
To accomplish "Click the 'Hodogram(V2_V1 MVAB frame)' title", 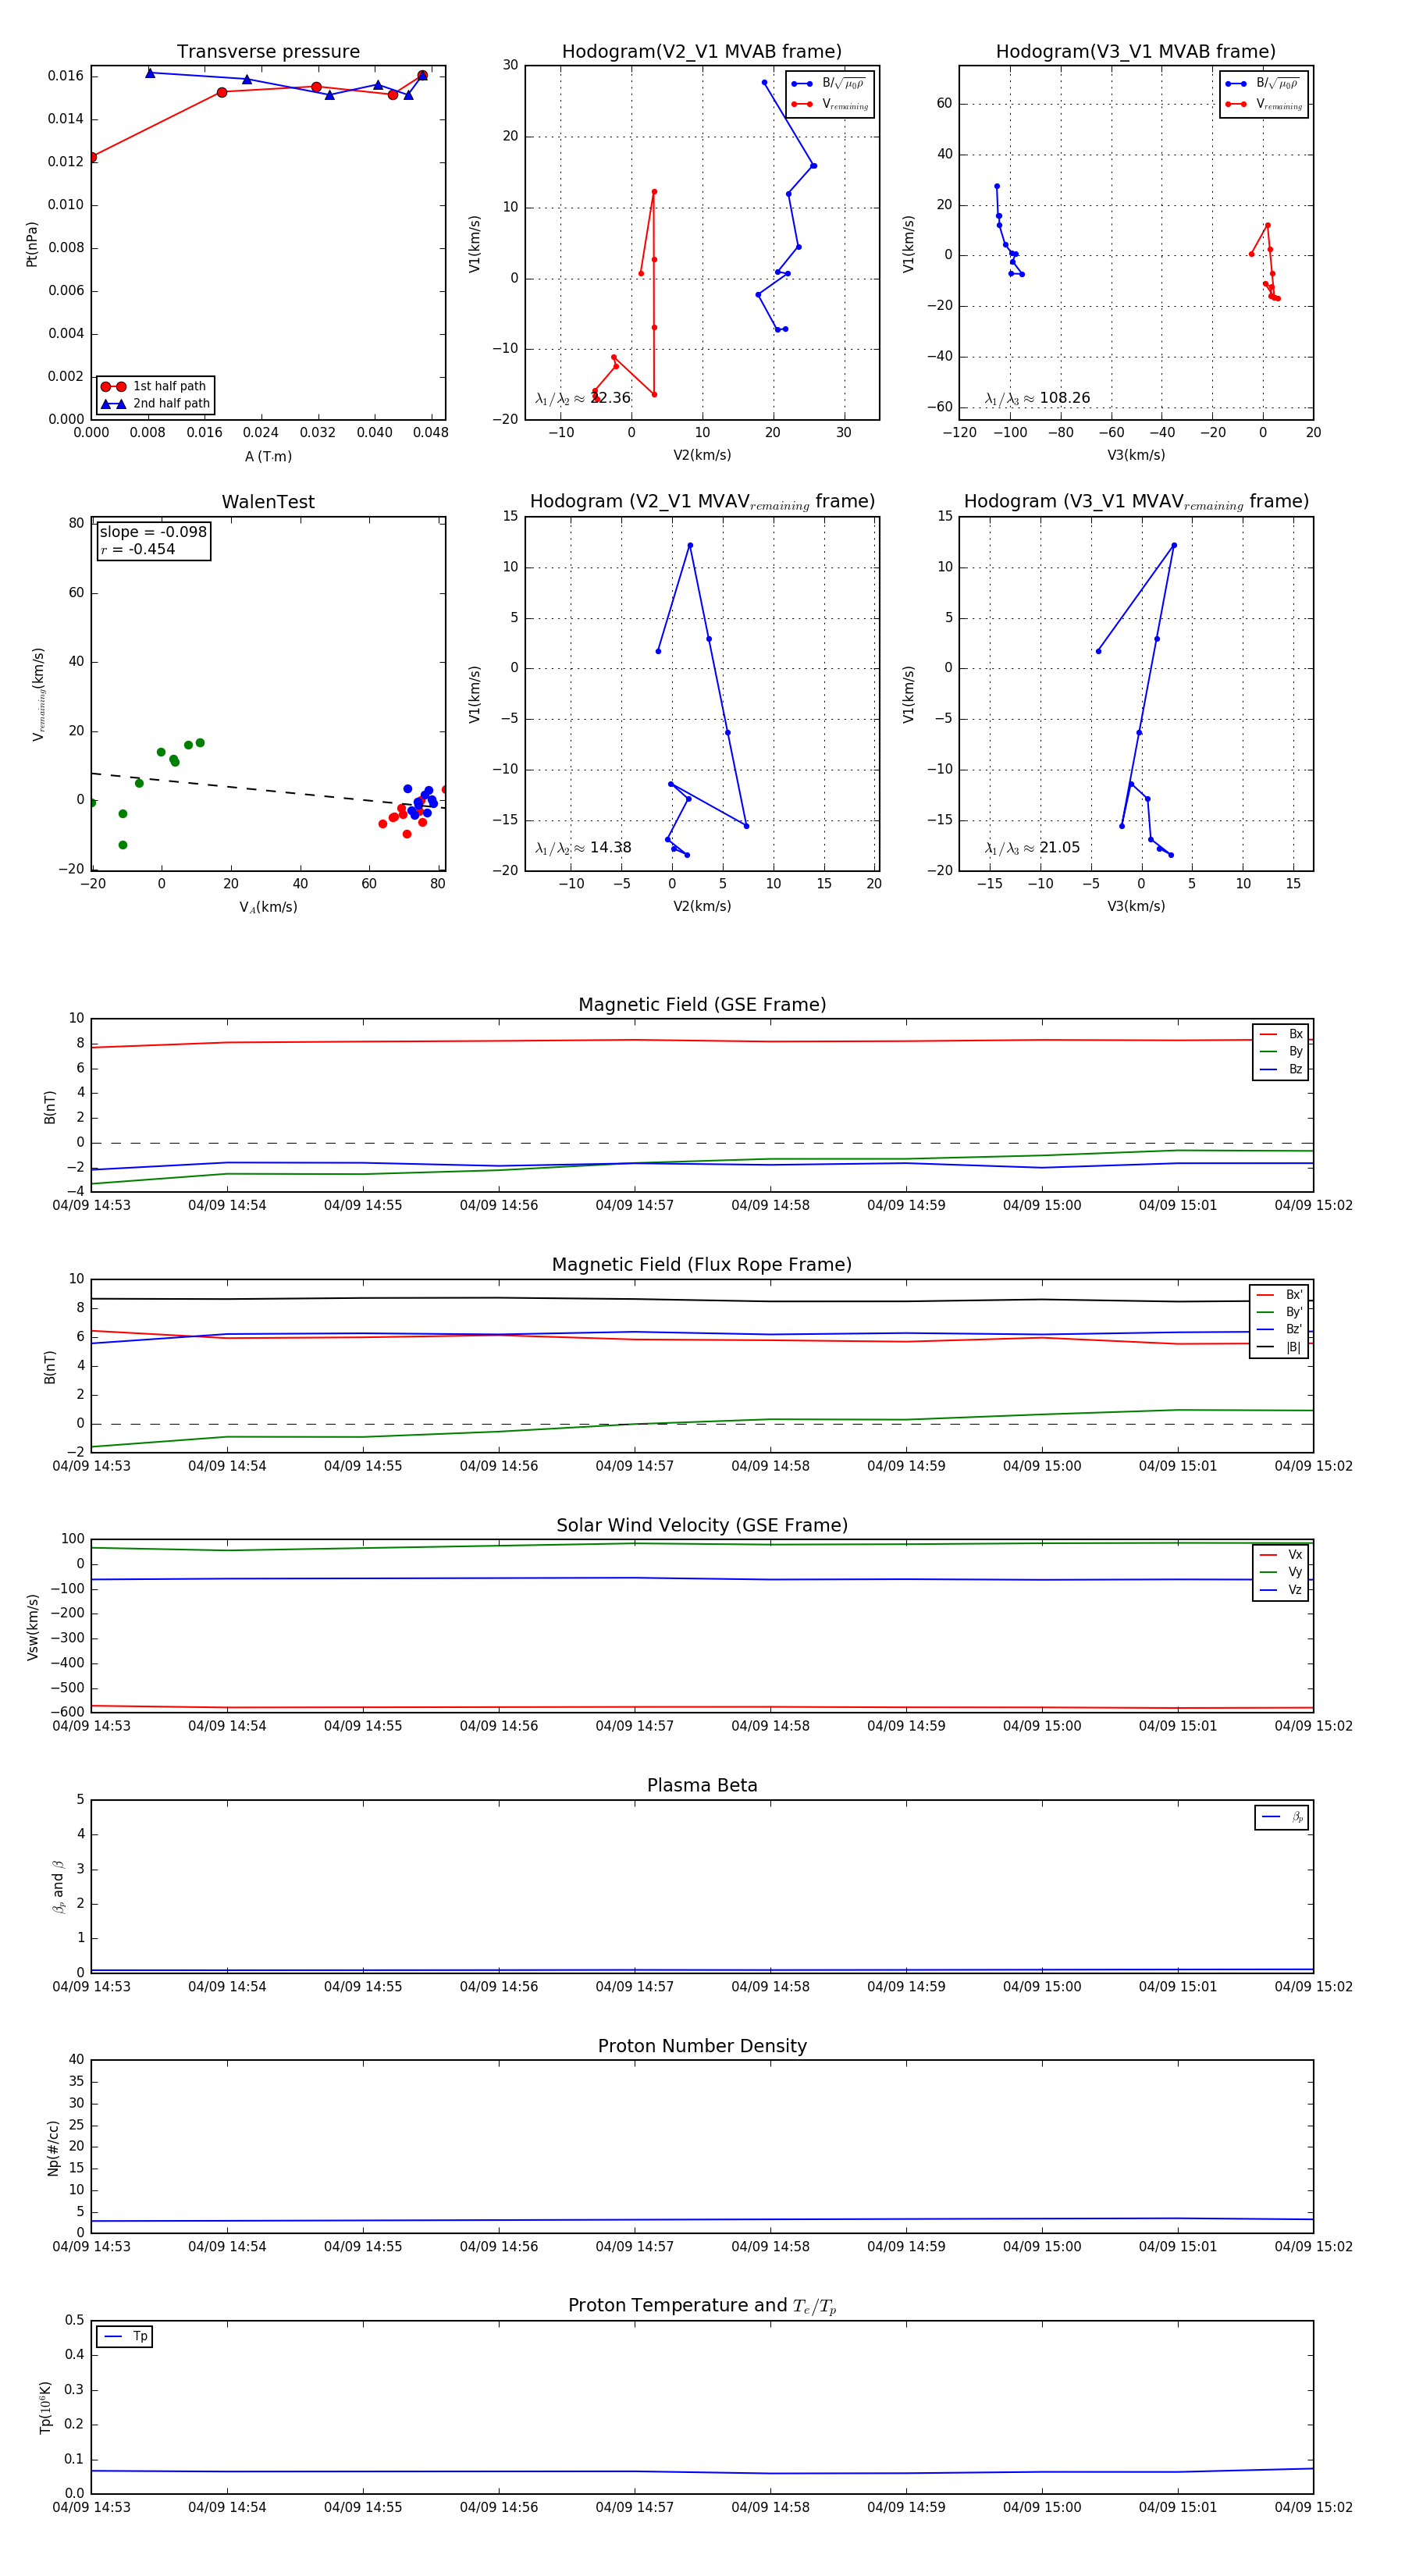I will (702, 52).
